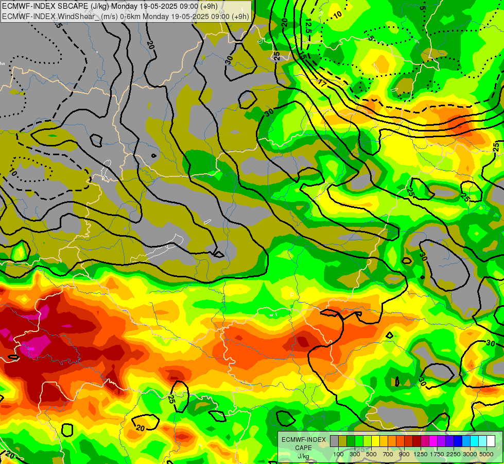This screenshot has height=464, width=504.
Task: Click the 900 legend tick label
Action: pos(404,454)
